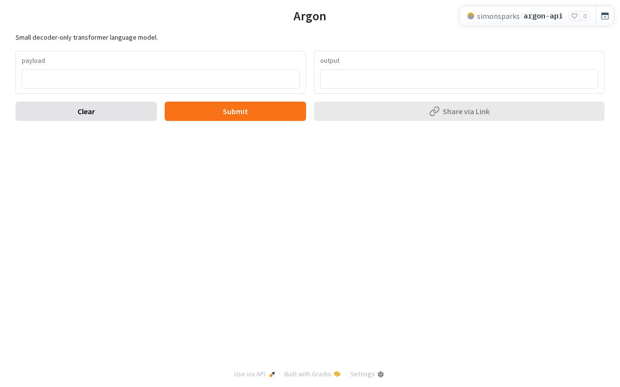Screen dimensions: 620x387
Task: Click the 'output' field label
Action: point(330,60)
